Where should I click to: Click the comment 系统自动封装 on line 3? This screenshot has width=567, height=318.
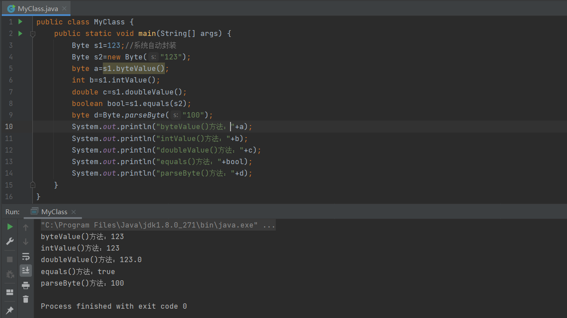[x=155, y=45]
